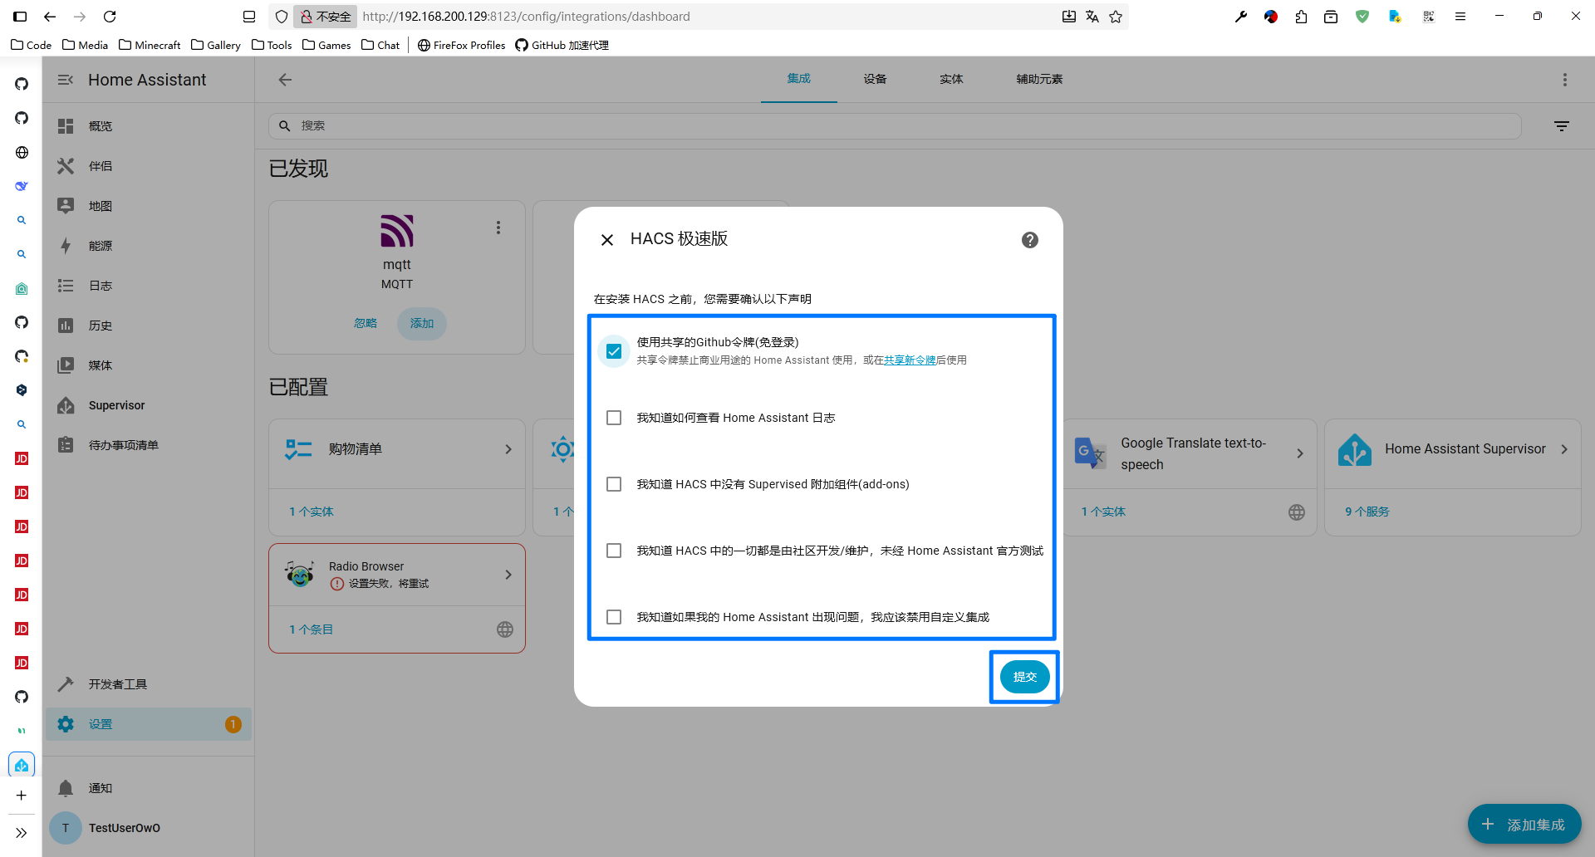Open the GitHub 加速代理 bookmark

[562, 45]
